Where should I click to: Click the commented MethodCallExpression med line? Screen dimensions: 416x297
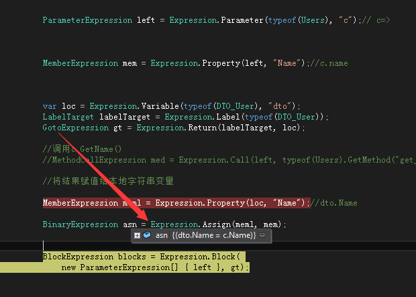point(229,160)
